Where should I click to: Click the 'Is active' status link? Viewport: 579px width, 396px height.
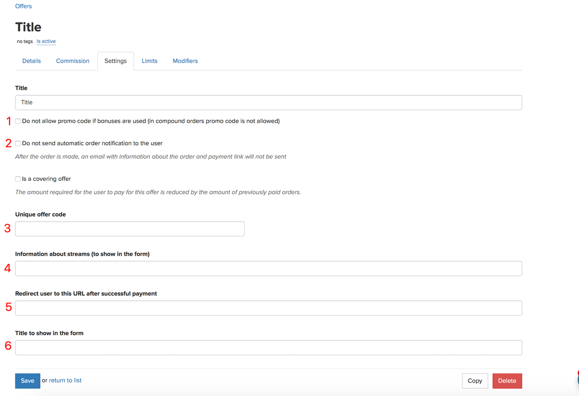(x=46, y=41)
